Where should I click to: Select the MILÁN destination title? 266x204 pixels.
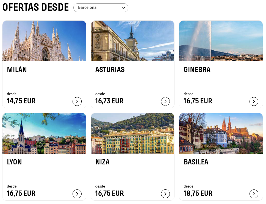point(17,70)
